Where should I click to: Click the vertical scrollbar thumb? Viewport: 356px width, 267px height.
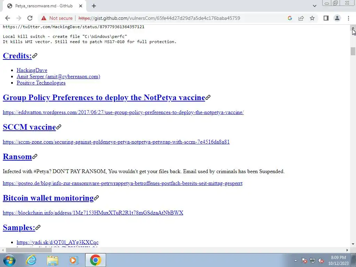pos(353,51)
